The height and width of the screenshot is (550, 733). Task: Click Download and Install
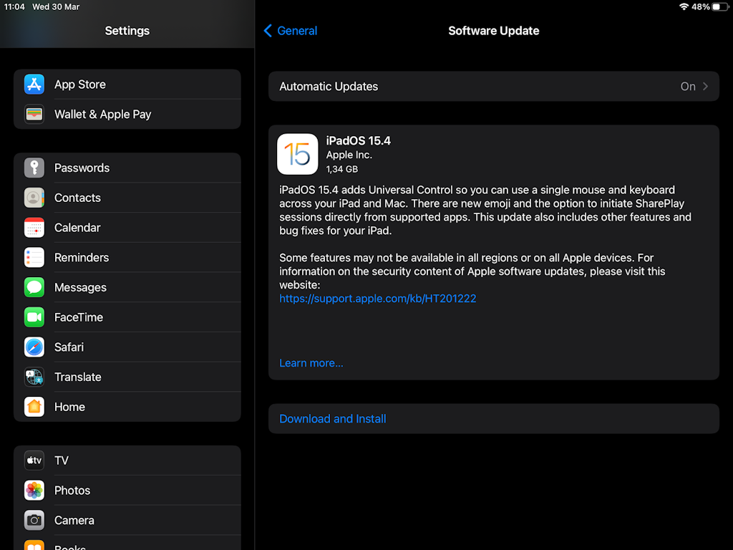point(332,418)
